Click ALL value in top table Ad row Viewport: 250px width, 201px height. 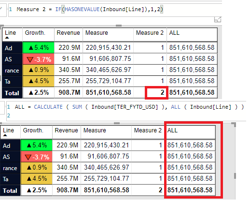point(192,47)
